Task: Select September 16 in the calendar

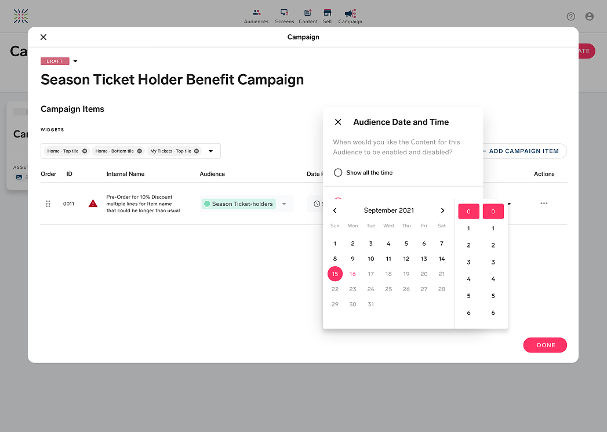Action: 352,274
